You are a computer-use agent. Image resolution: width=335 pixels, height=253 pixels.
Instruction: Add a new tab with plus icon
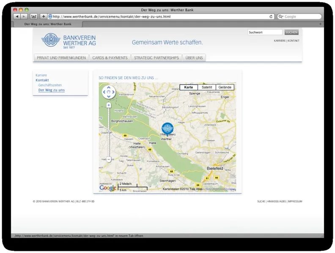(x=320, y=24)
